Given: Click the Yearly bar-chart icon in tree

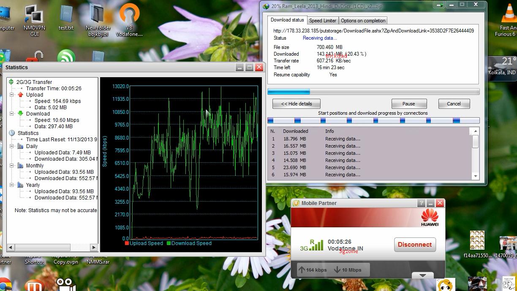Looking at the screenshot, I should click(20, 185).
